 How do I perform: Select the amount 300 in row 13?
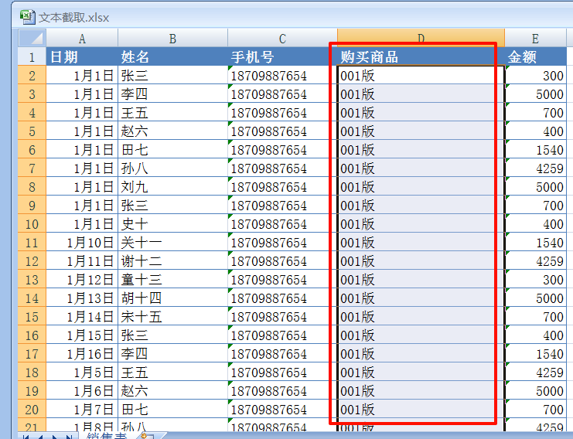point(535,279)
